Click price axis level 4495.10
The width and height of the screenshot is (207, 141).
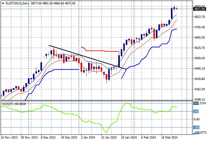pos(199,68)
